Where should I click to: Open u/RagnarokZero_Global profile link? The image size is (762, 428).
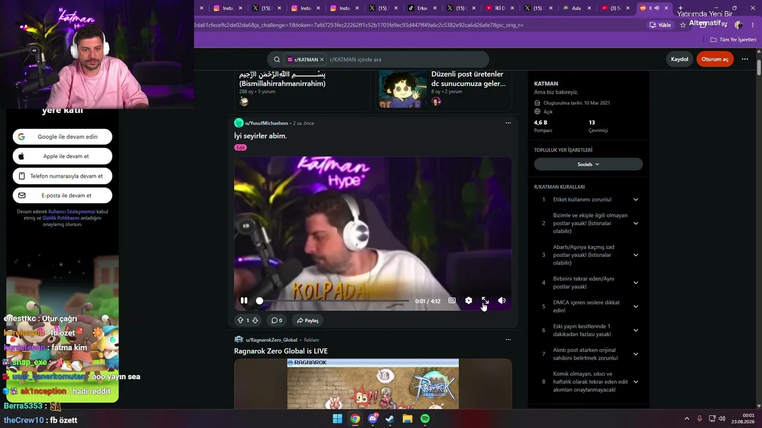click(x=271, y=340)
